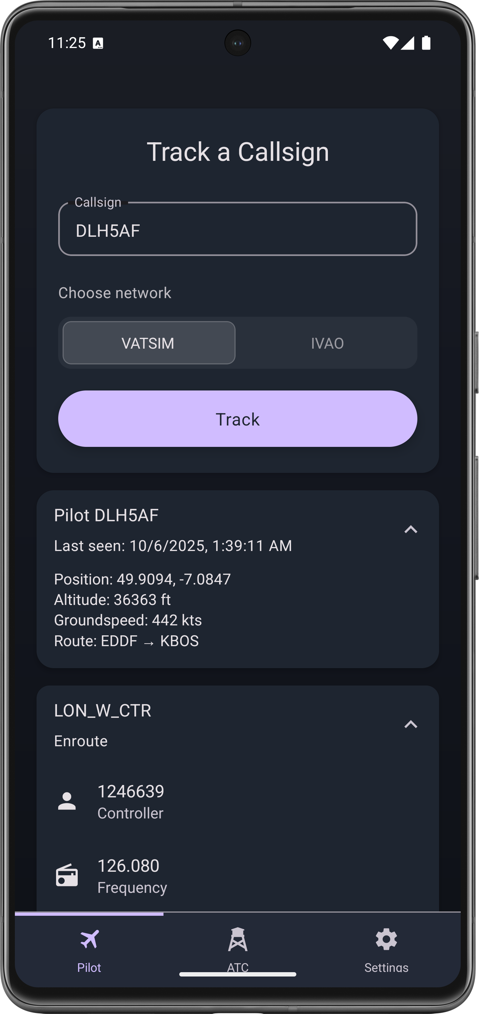
Task: Tap the controller person icon
Action: point(67,801)
